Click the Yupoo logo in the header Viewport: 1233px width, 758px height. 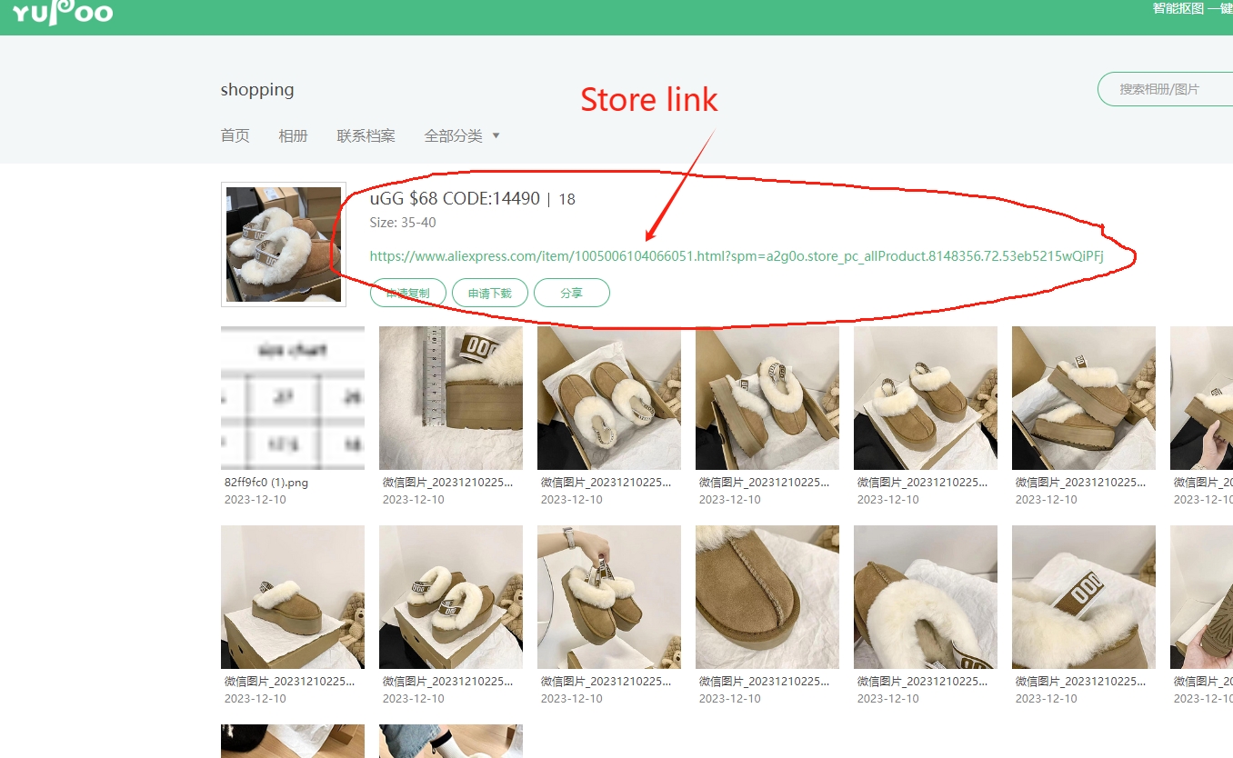62,12
